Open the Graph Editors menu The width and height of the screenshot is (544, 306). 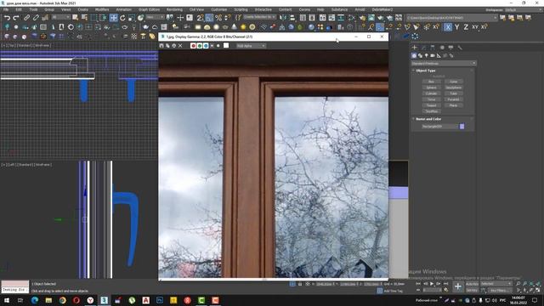(x=149, y=9)
